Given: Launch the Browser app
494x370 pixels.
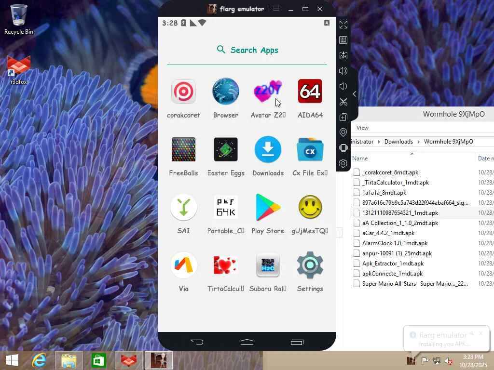Looking at the screenshot, I should click(226, 92).
